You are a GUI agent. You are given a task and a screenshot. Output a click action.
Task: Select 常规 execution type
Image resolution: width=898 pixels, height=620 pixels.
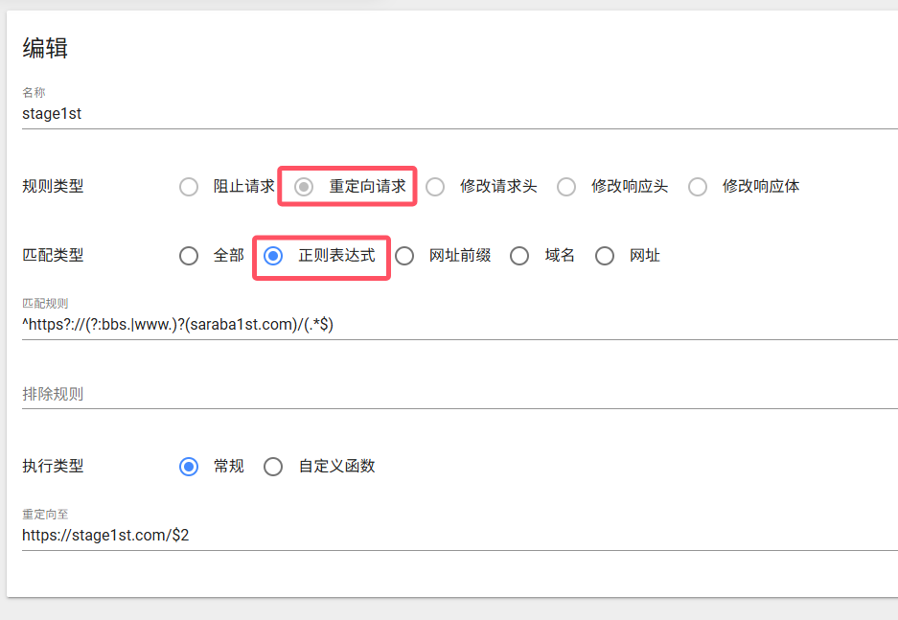point(189,467)
